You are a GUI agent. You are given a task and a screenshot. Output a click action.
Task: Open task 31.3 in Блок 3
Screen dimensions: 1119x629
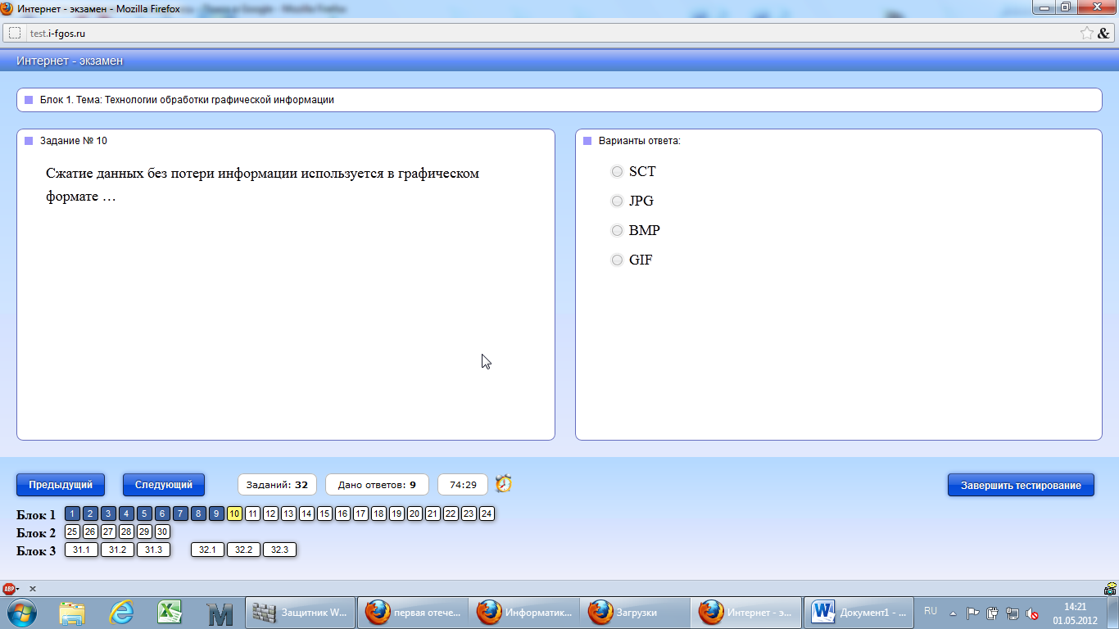tap(153, 550)
